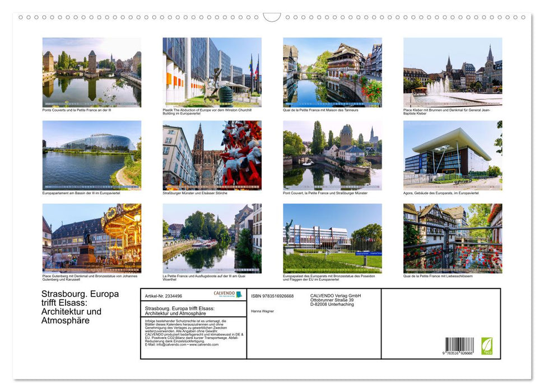Click boxed title 'Strasbourg. Europa trifft Elsass: Architektur und Atmosphäre'

(180, 311)
